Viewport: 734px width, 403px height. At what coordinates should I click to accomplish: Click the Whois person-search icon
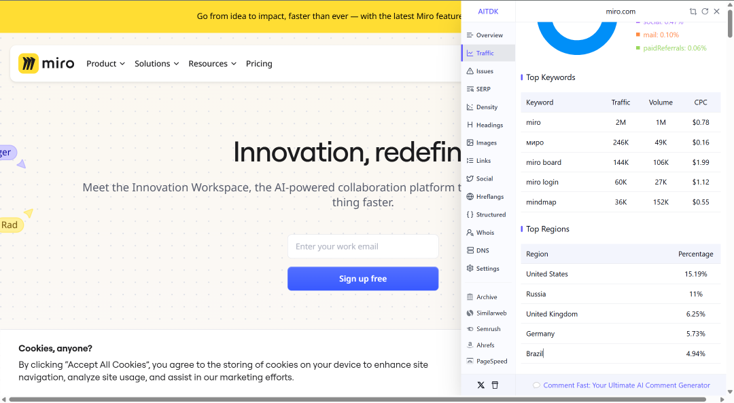(470, 232)
